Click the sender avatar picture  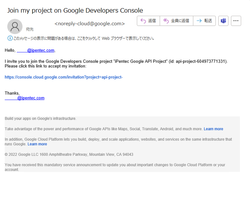pos(15,26)
